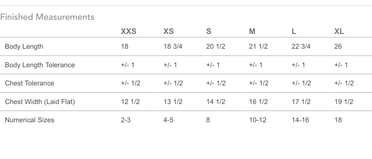Click the Finished Measurements heading

click(x=47, y=17)
